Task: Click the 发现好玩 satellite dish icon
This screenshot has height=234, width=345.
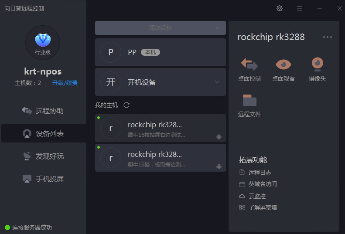Action: point(27,156)
